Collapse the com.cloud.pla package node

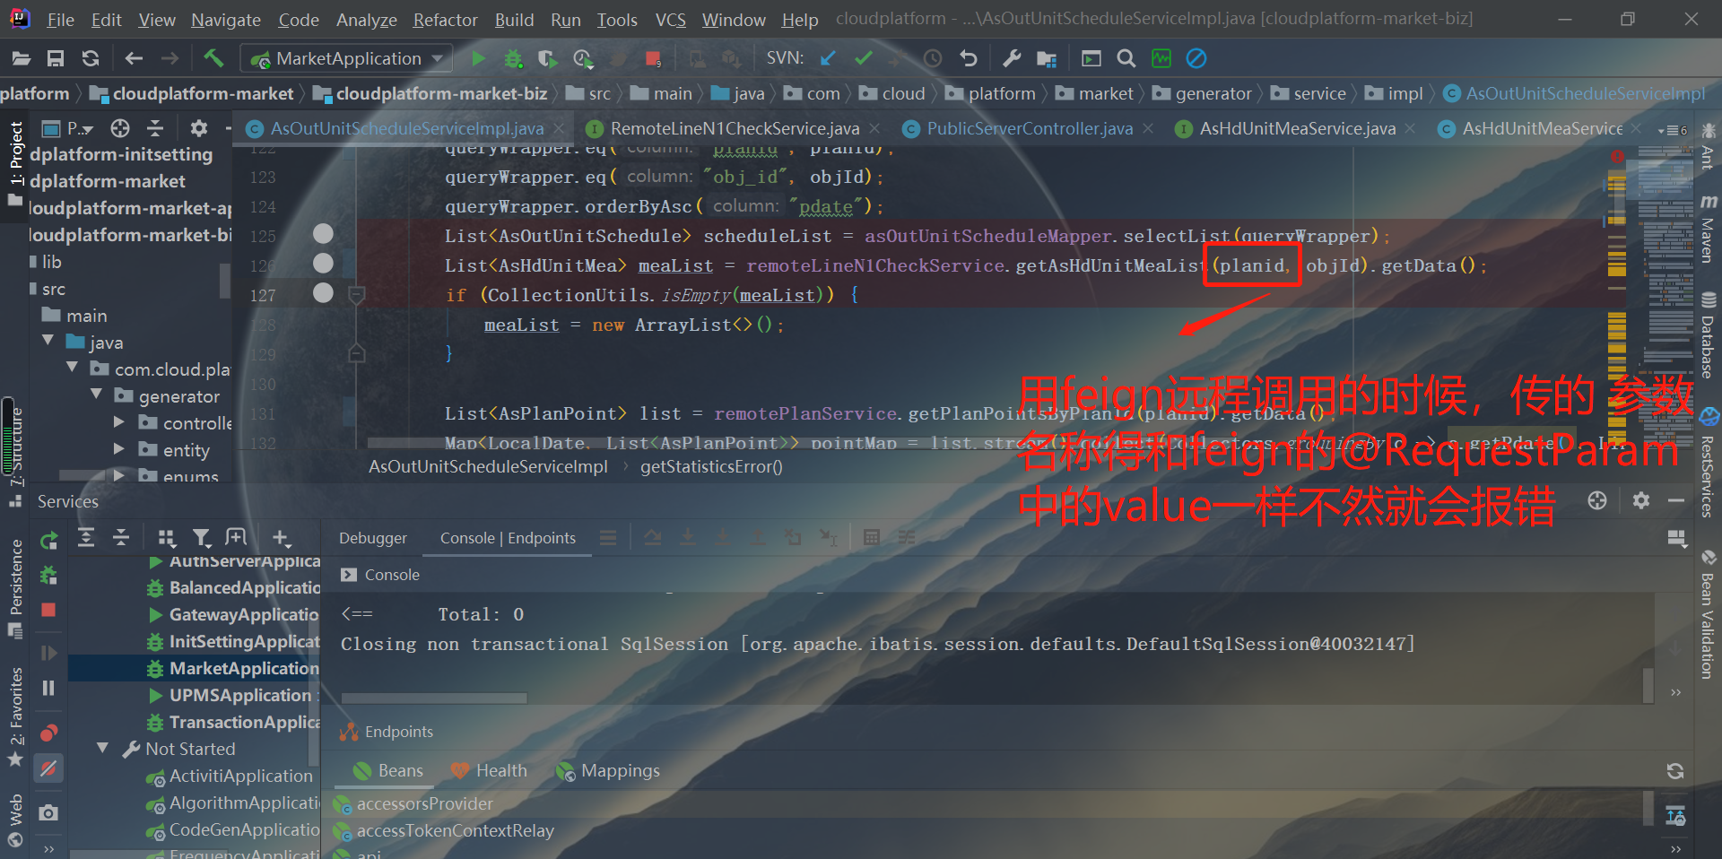[x=72, y=369]
